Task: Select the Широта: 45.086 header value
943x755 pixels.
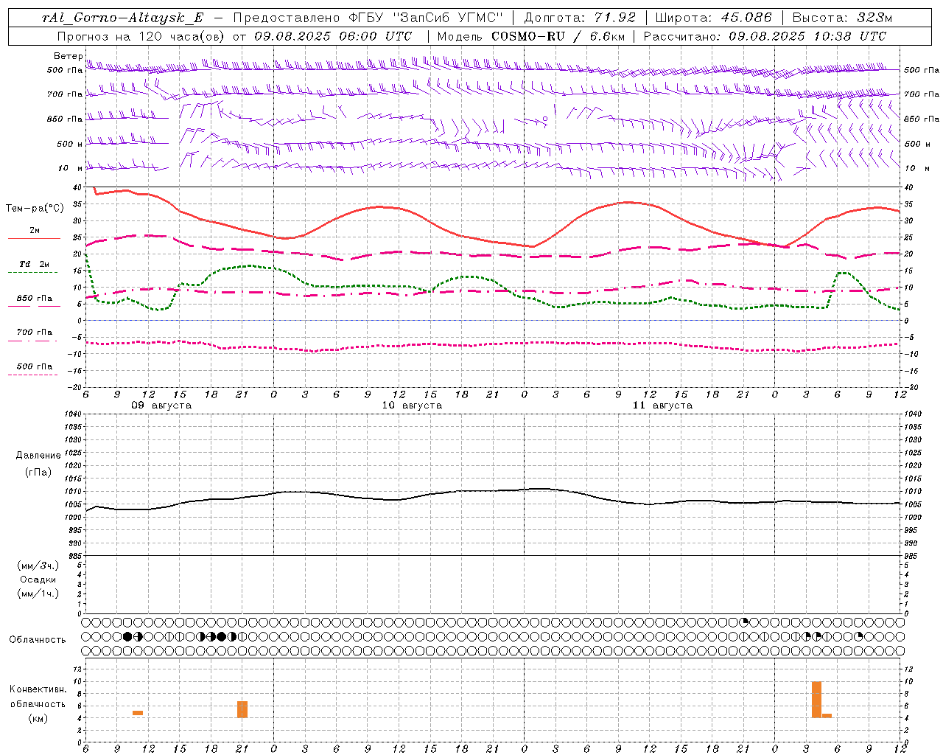Action: [714, 18]
